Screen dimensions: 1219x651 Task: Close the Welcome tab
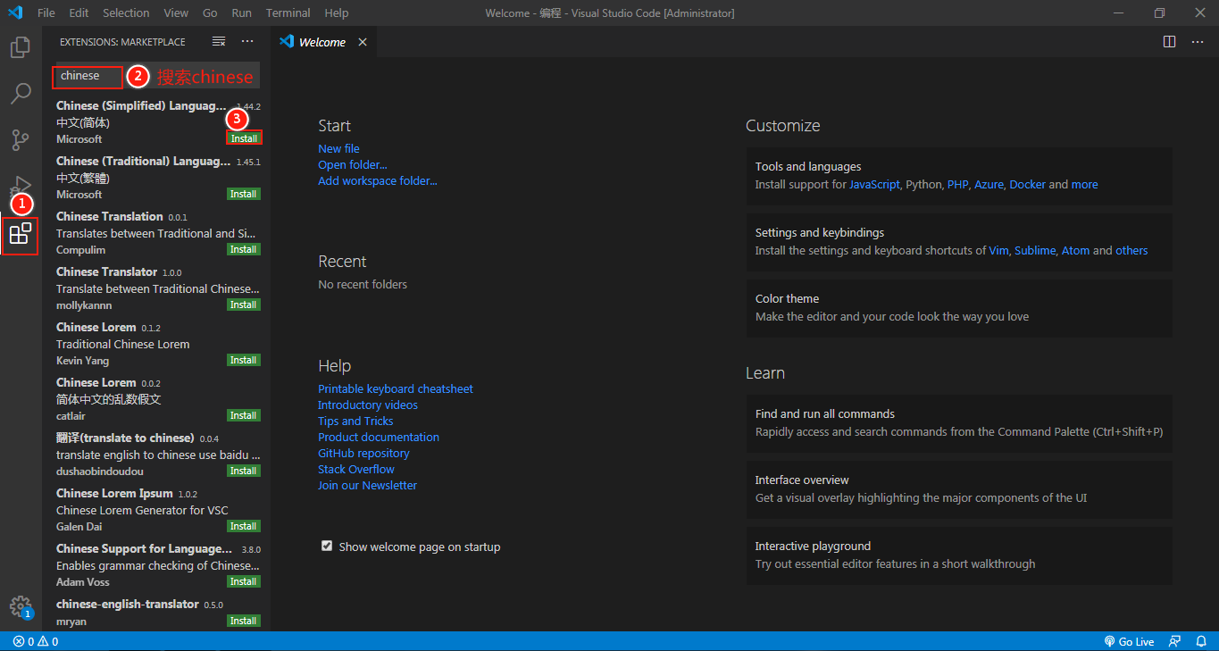pyautogui.click(x=363, y=42)
